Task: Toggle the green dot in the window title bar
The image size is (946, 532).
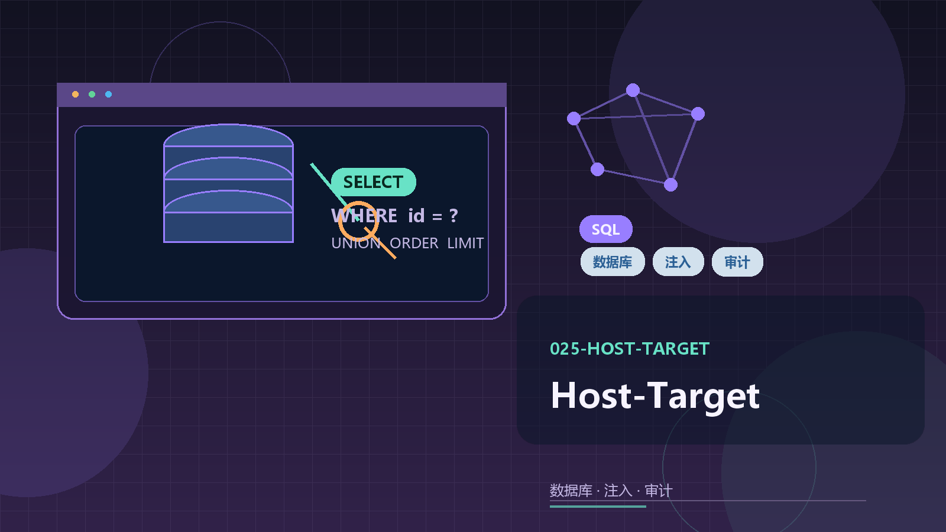Action: click(x=92, y=93)
